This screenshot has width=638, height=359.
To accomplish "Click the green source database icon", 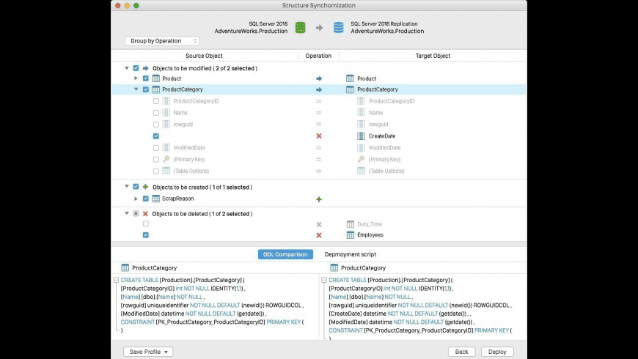I will [300, 28].
